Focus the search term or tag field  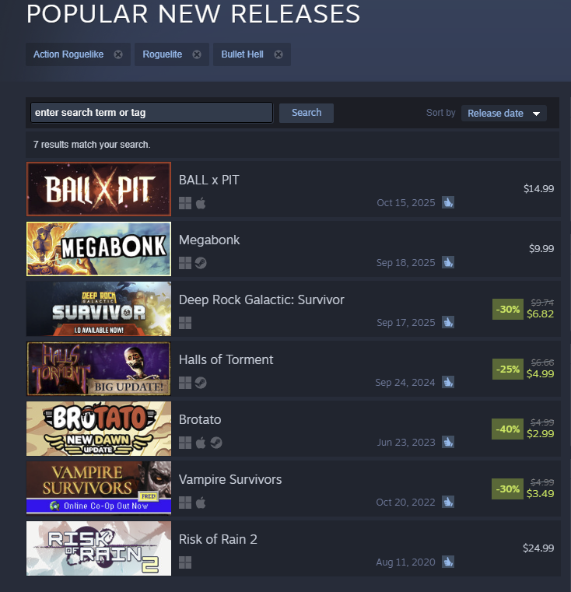152,113
